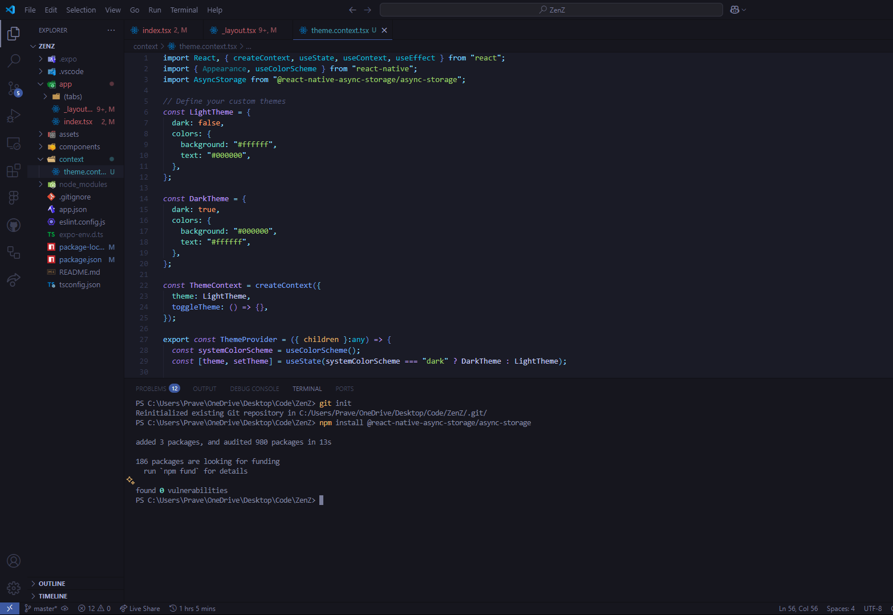Open Source Control view with 5 changes
893x615 pixels.
[14, 88]
